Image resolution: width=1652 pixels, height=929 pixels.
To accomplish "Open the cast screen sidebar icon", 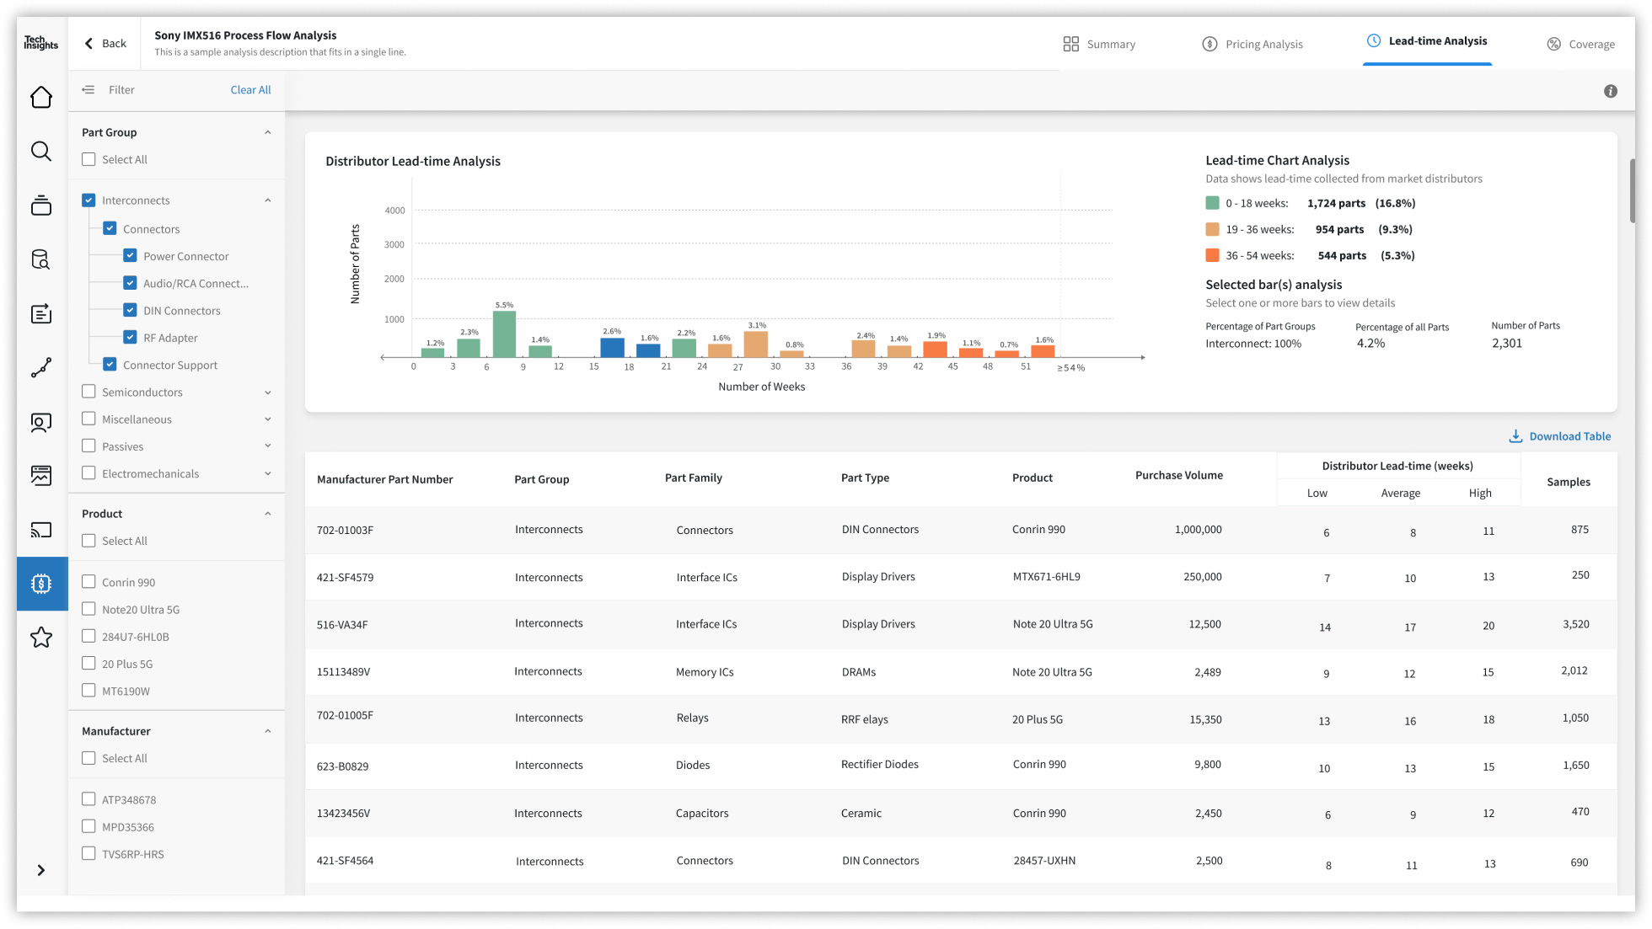I will click(41, 530).
